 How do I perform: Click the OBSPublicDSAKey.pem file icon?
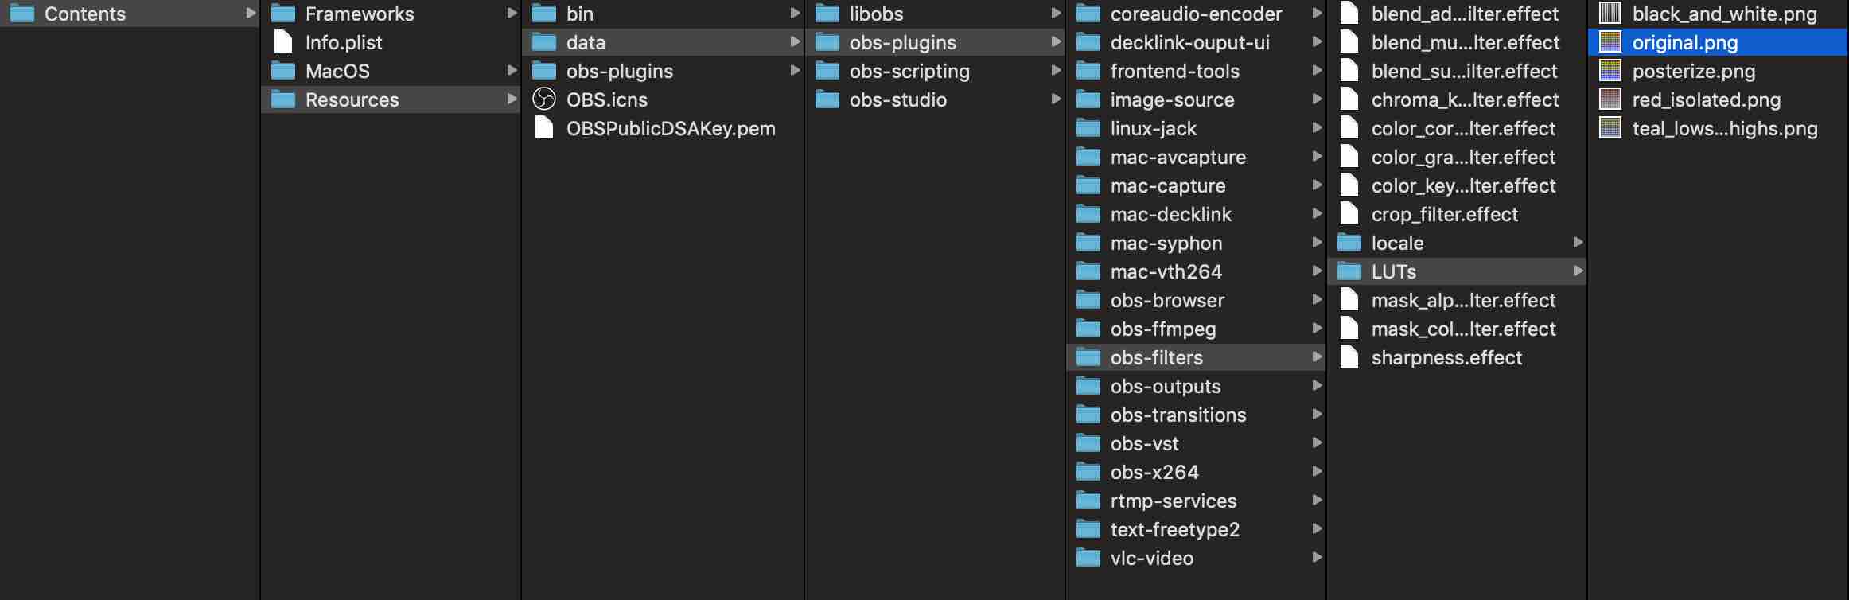(544, 128)
